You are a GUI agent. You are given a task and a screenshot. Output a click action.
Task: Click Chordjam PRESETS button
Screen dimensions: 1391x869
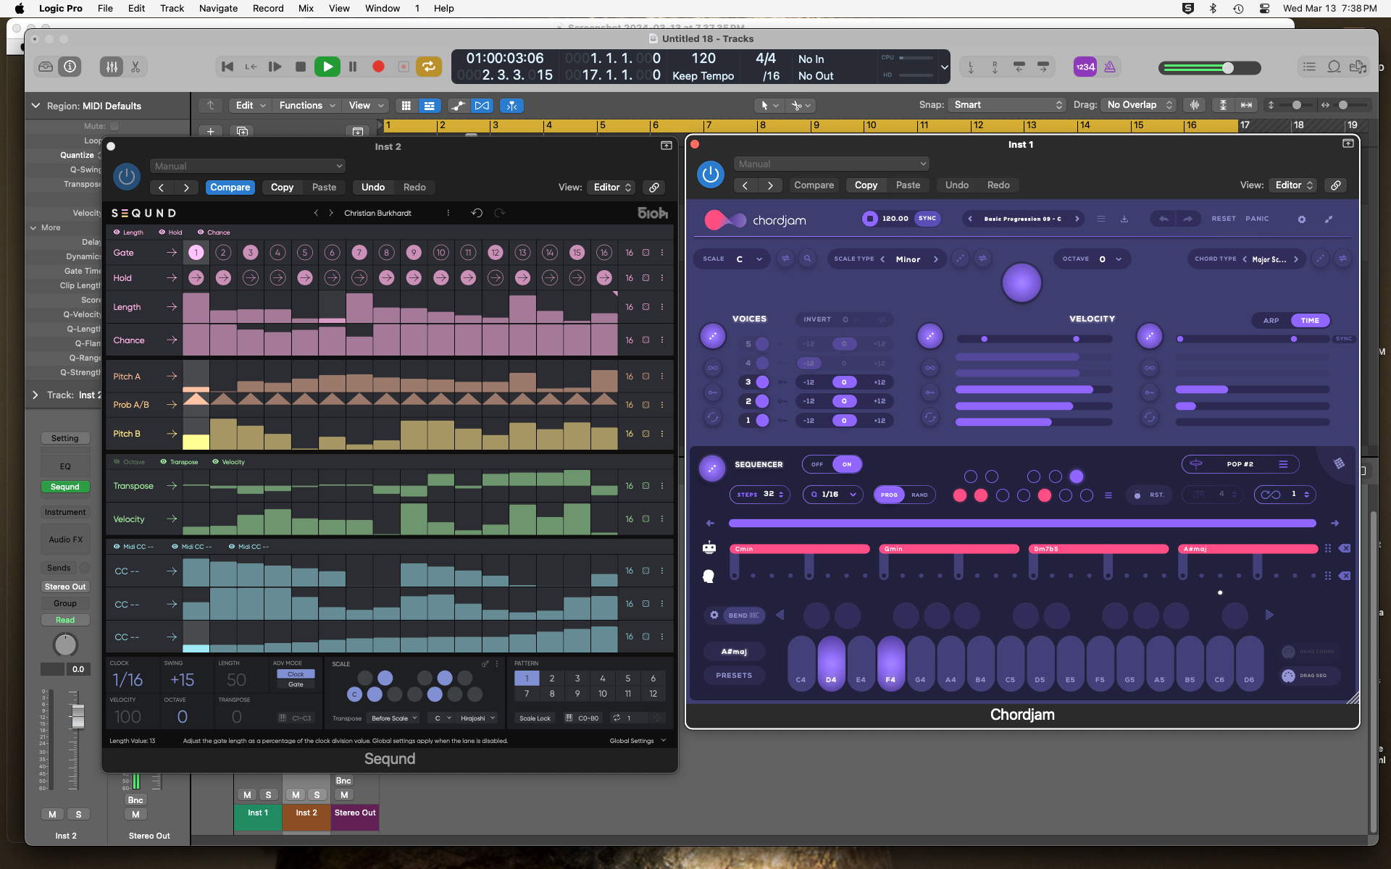coord(734,675)
